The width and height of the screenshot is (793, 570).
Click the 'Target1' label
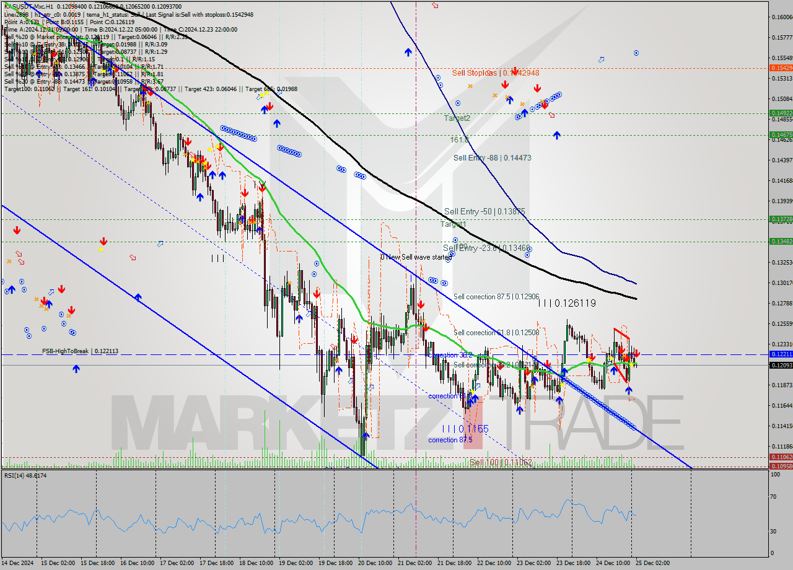point(453,224)
